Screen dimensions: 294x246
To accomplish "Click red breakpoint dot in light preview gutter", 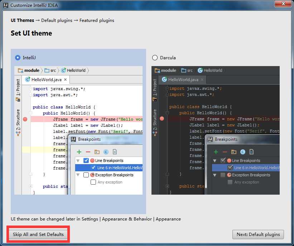I will coord(25,119).
